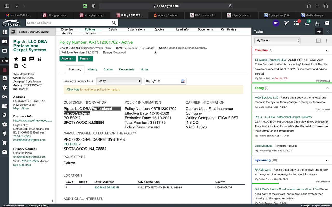Open the 800 RIKE DRIVE #B address link
The image size is (332, 207).
point(107,187)
